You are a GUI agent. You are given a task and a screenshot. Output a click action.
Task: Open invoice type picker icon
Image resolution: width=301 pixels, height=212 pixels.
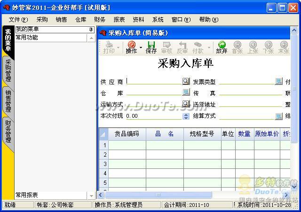(278, 81)
